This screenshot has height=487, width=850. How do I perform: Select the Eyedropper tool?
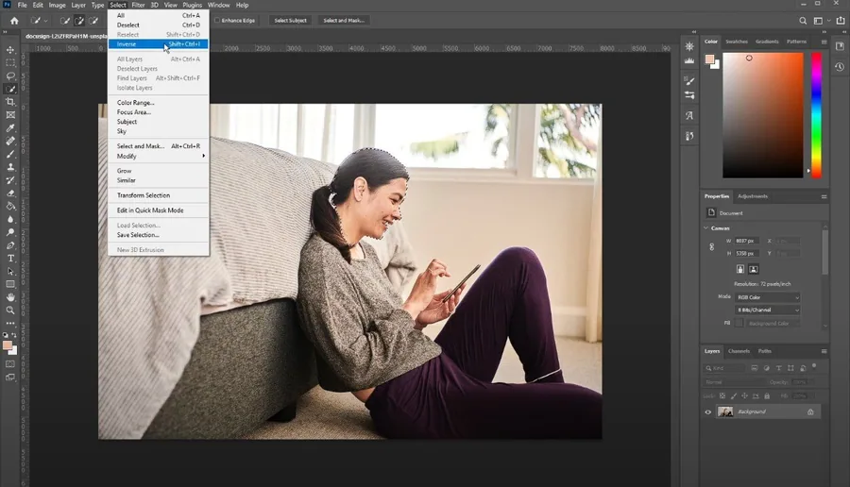(x=10, y=127)
